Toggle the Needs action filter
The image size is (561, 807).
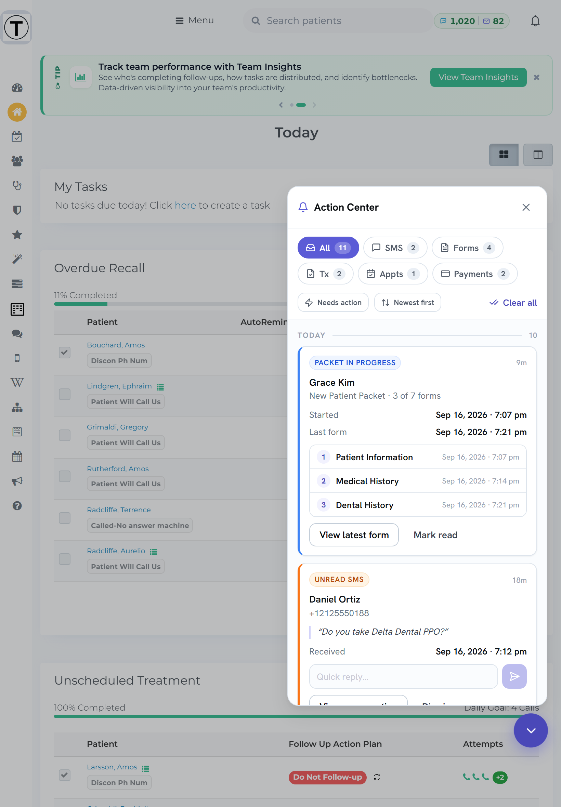coord(333,302)
